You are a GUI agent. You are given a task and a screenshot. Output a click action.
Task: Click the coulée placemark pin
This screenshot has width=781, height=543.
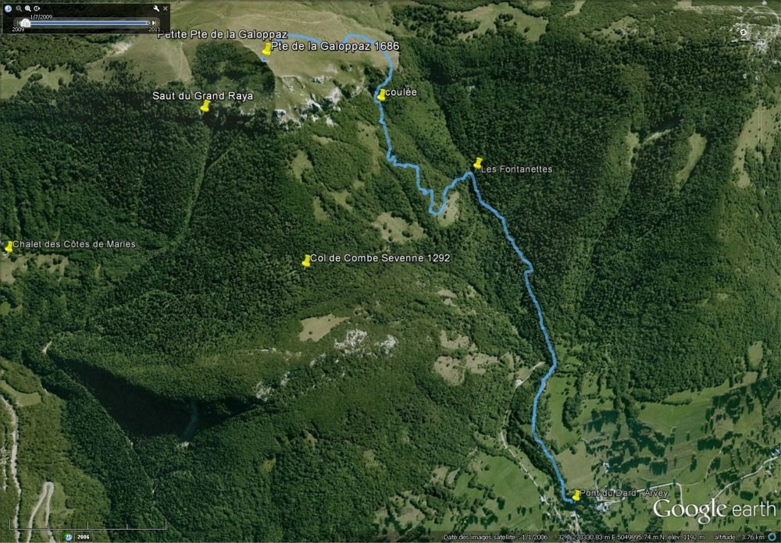tap(382, 94)
